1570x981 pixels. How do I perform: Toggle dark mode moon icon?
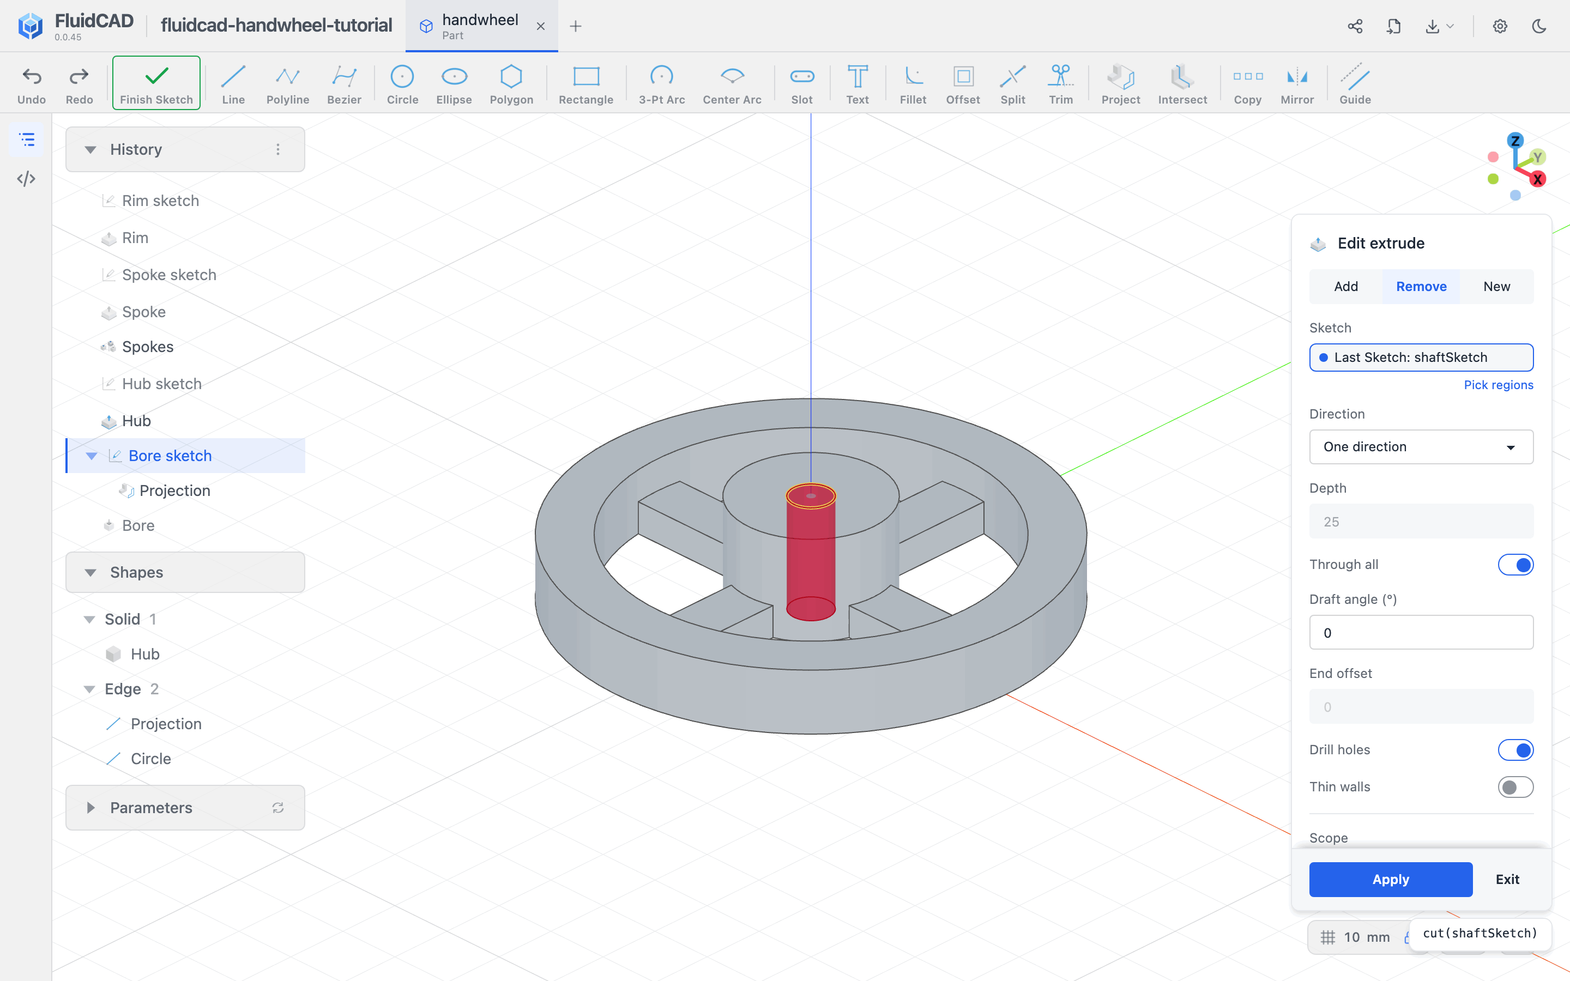(1539, 26)
